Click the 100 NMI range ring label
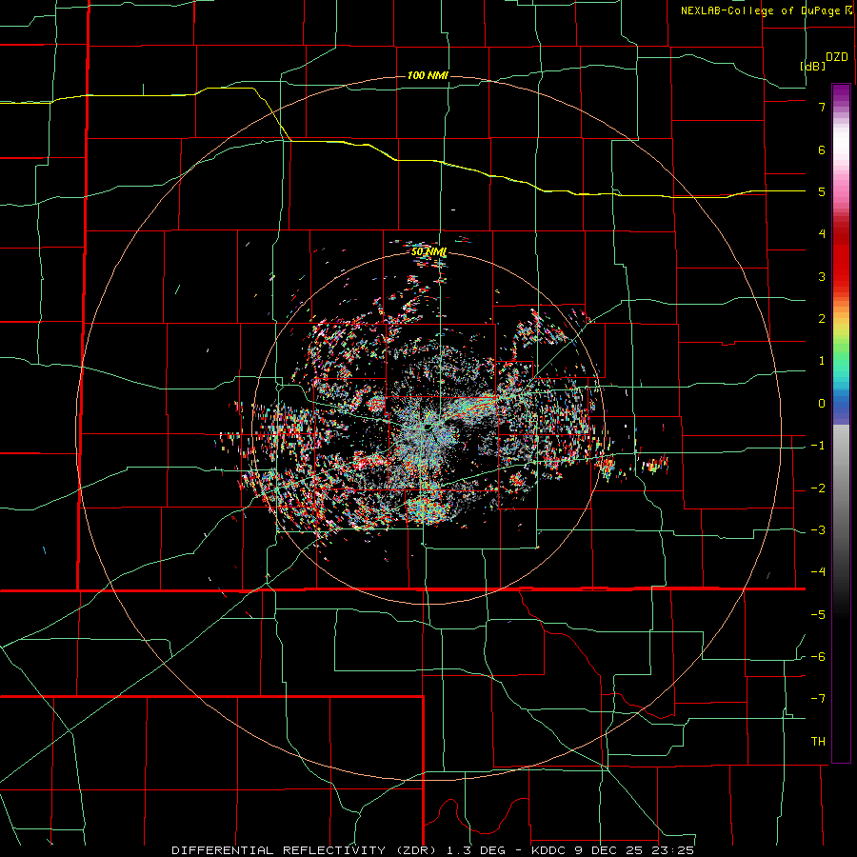Image resolution: width=857 pixels, height=857 pixels. (x=428, y=75)
